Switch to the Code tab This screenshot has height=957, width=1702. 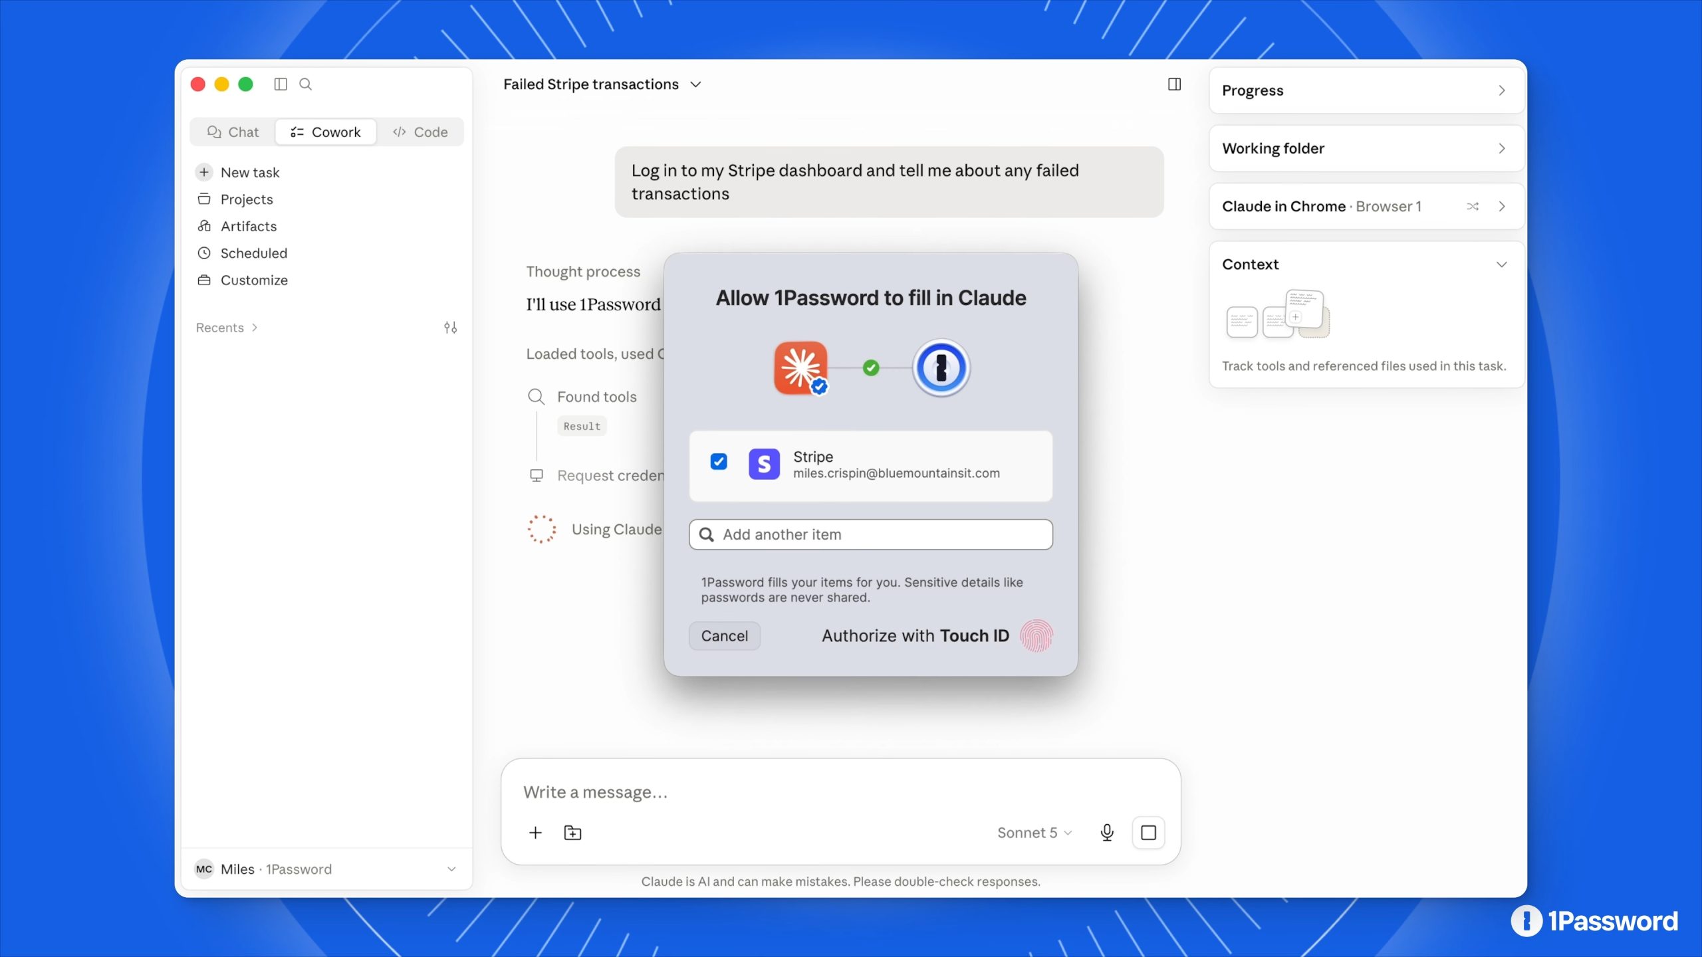tap(420, 132)
